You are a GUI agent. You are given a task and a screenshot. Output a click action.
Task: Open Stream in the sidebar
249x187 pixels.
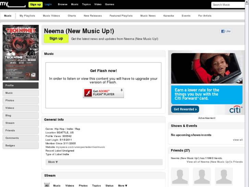(21, 123)
